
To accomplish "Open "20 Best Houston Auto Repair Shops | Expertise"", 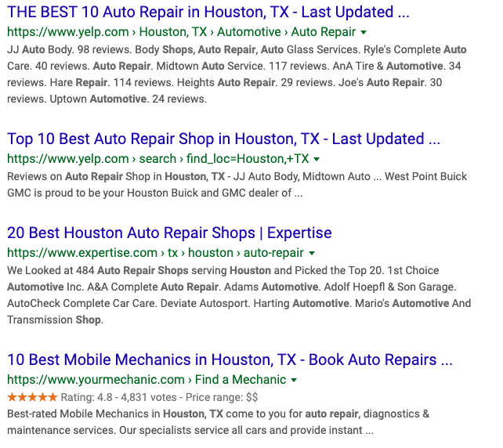I will (x=169, y=233).
